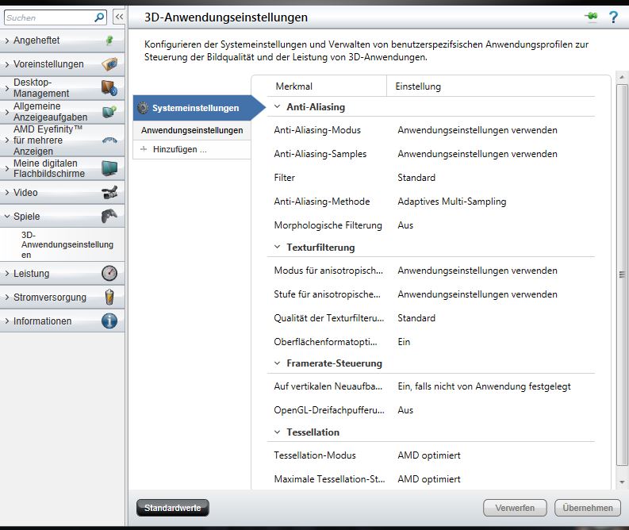629x530 pixels.
Task: Collapse the Framerate-Steuerung group
Action: tap(277, 363)
